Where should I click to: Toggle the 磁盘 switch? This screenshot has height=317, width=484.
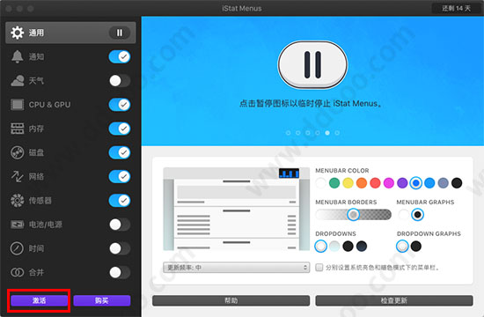point(120,152)
